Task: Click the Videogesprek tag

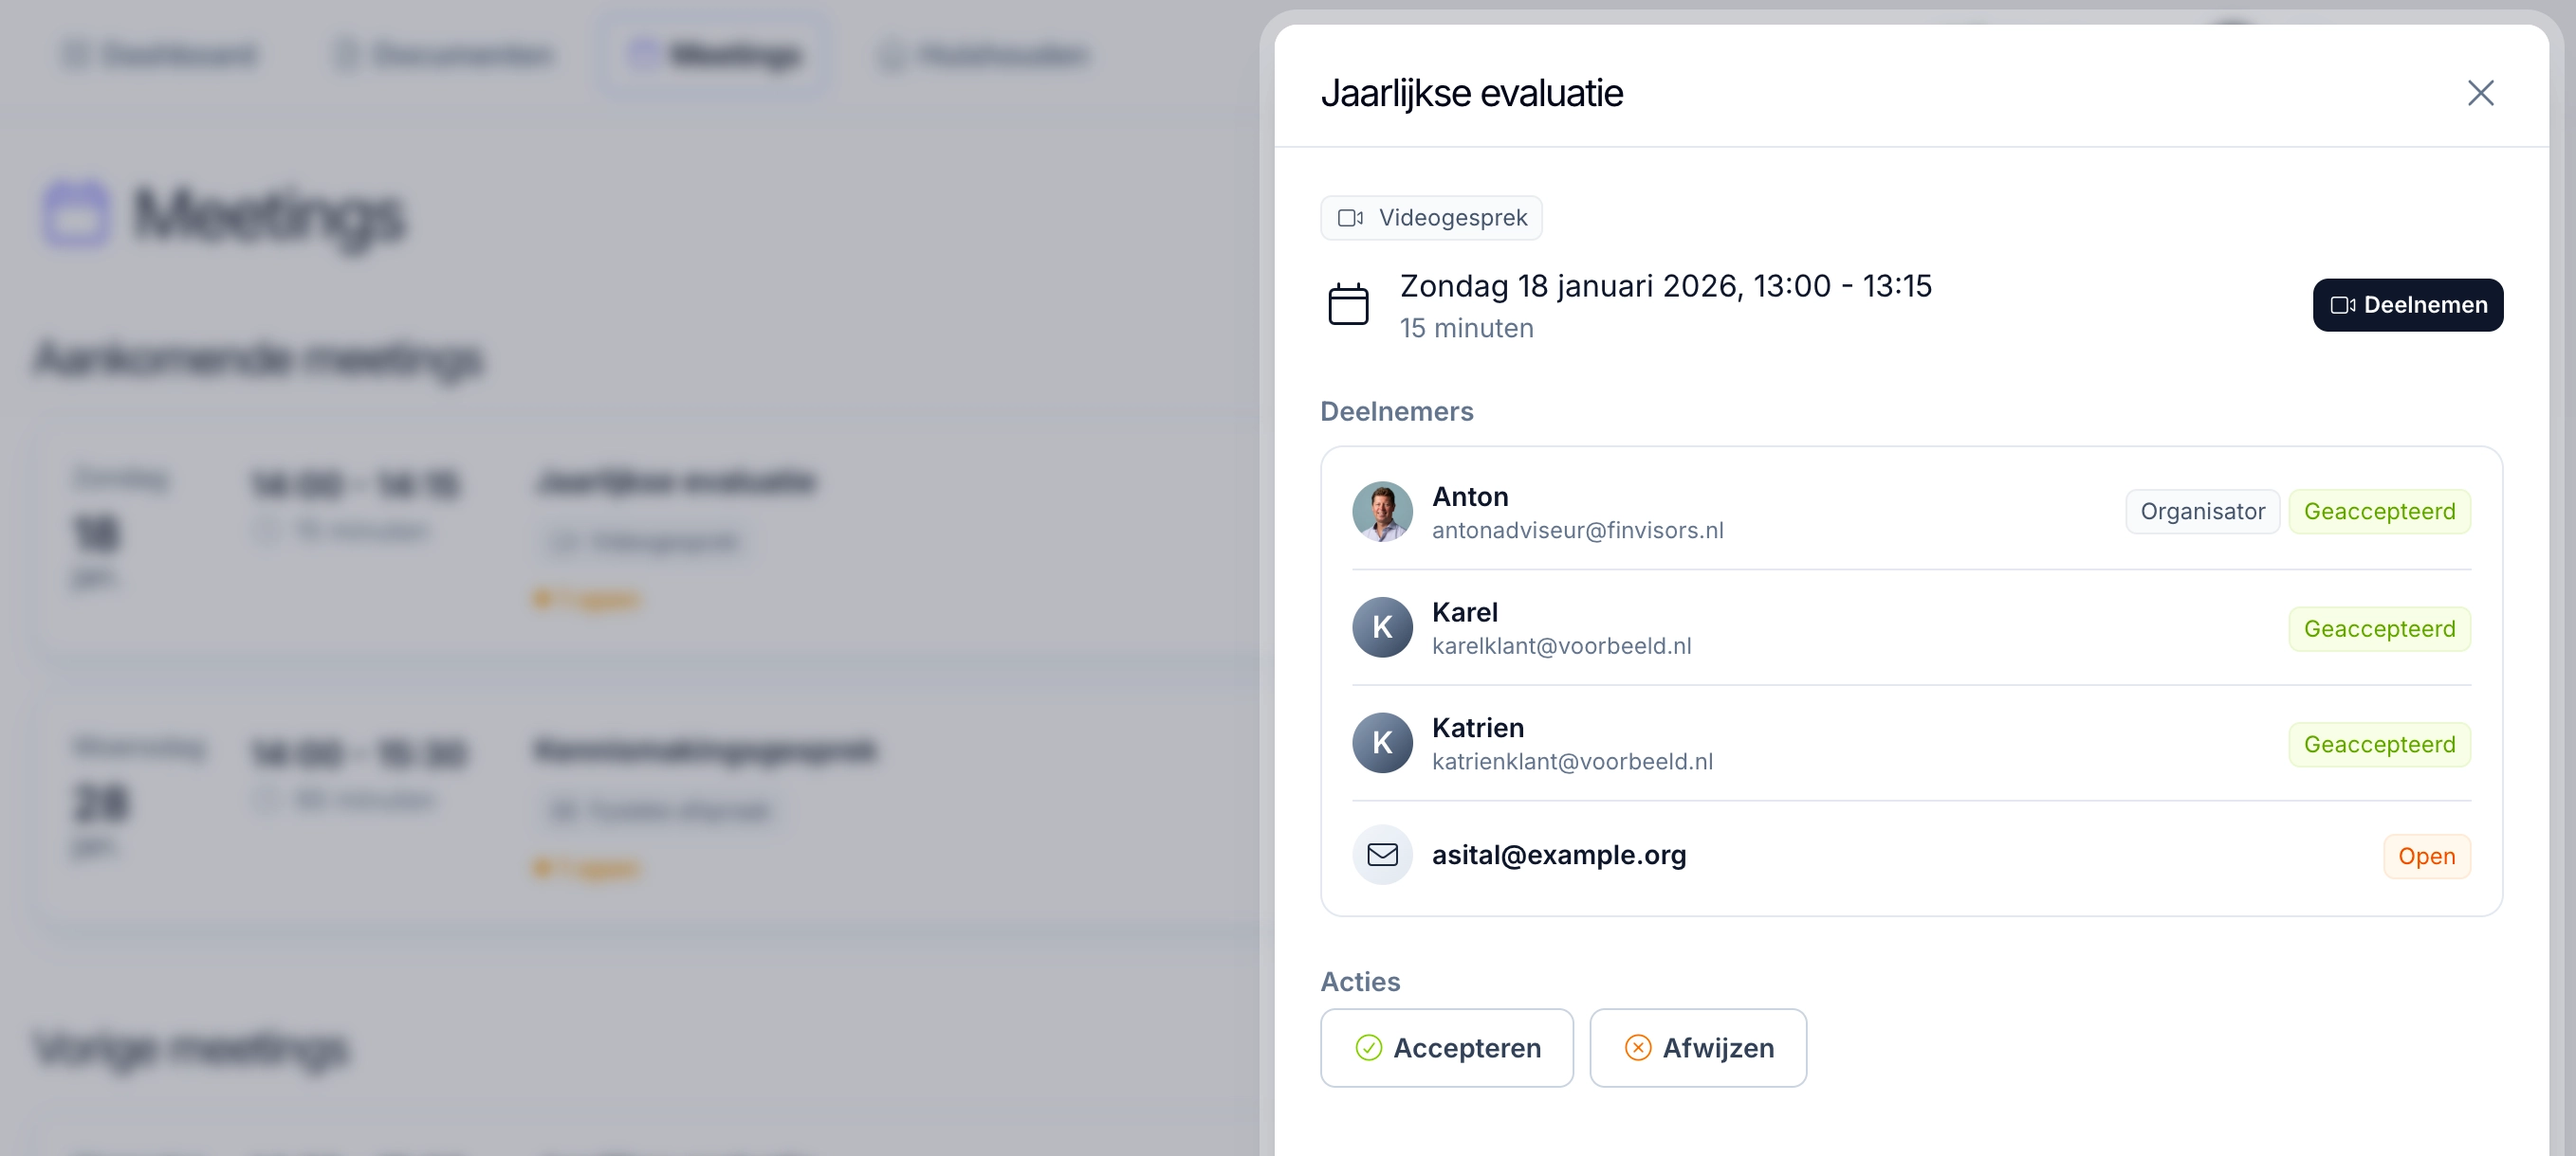Action: click(x=1430, y=218)
